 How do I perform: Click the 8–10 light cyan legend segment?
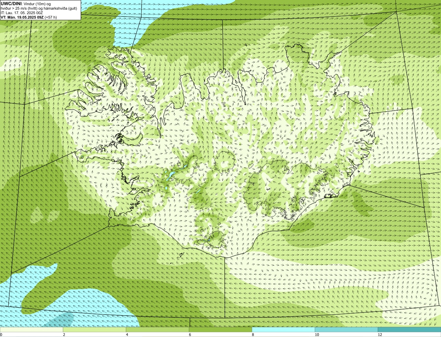click(284, 329)
